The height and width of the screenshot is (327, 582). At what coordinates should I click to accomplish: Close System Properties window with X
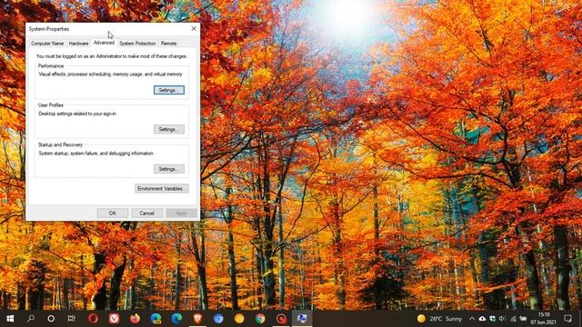click(x=194, y=28)
